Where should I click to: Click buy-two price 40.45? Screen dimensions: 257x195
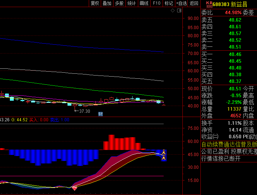click(235, 61)
